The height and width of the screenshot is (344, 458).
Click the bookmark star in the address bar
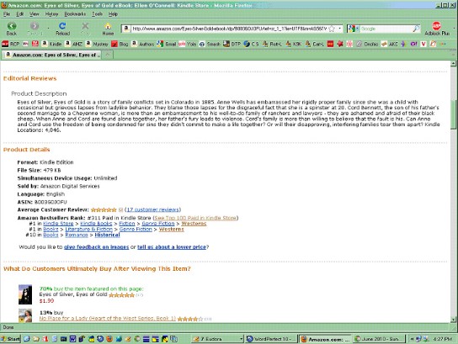coord(332,29)
